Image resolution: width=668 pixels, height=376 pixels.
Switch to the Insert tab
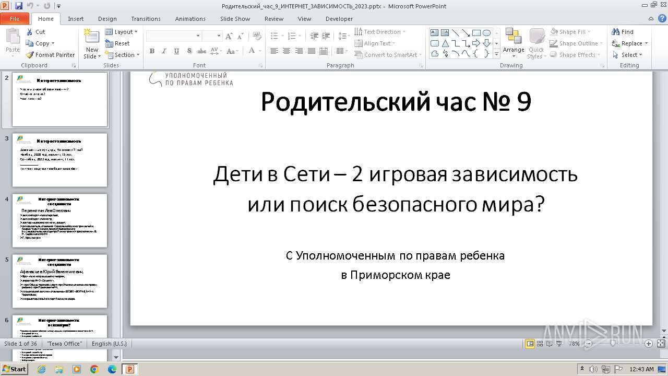coord(76,19)
